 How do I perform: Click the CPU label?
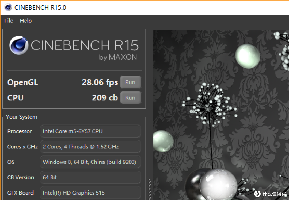tap(15, 97)
